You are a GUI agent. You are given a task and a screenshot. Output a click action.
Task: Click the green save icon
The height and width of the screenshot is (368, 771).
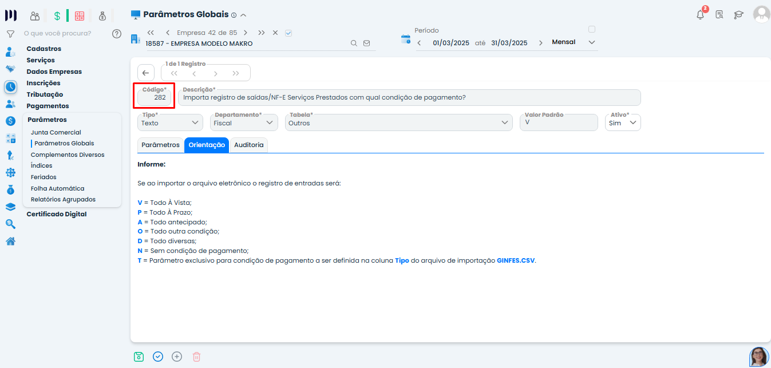139,357
